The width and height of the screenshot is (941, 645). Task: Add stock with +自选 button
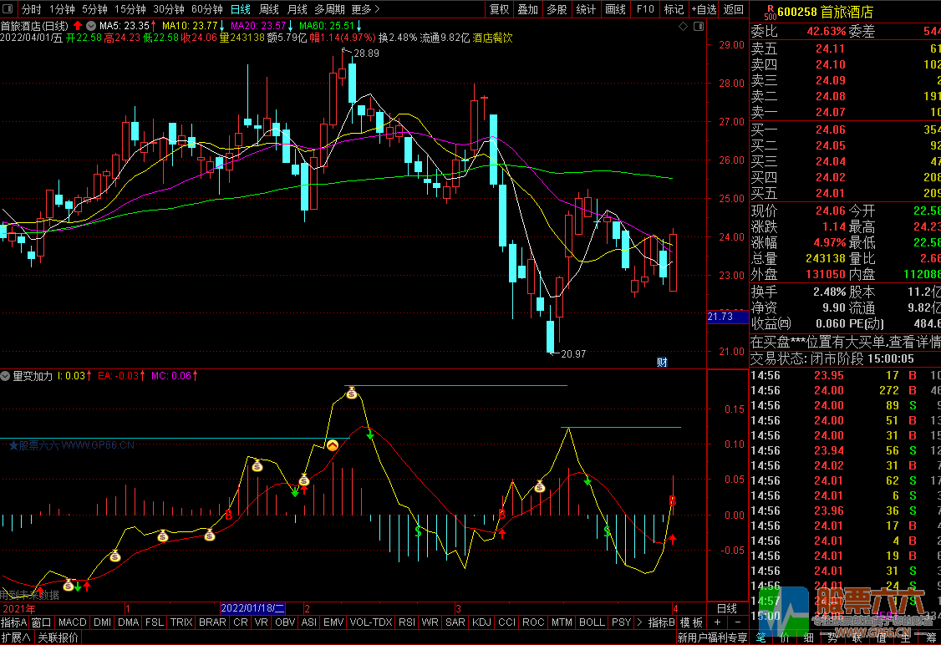click(704, 9)
